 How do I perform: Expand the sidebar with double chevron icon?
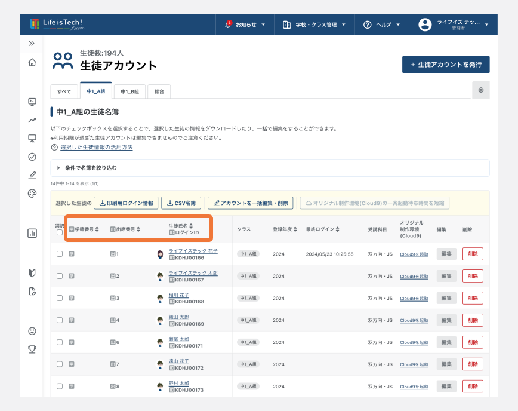(32, 44)
